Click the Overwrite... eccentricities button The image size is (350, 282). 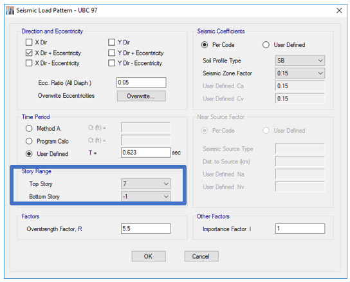pyautogui.click(x=142, y=96)
